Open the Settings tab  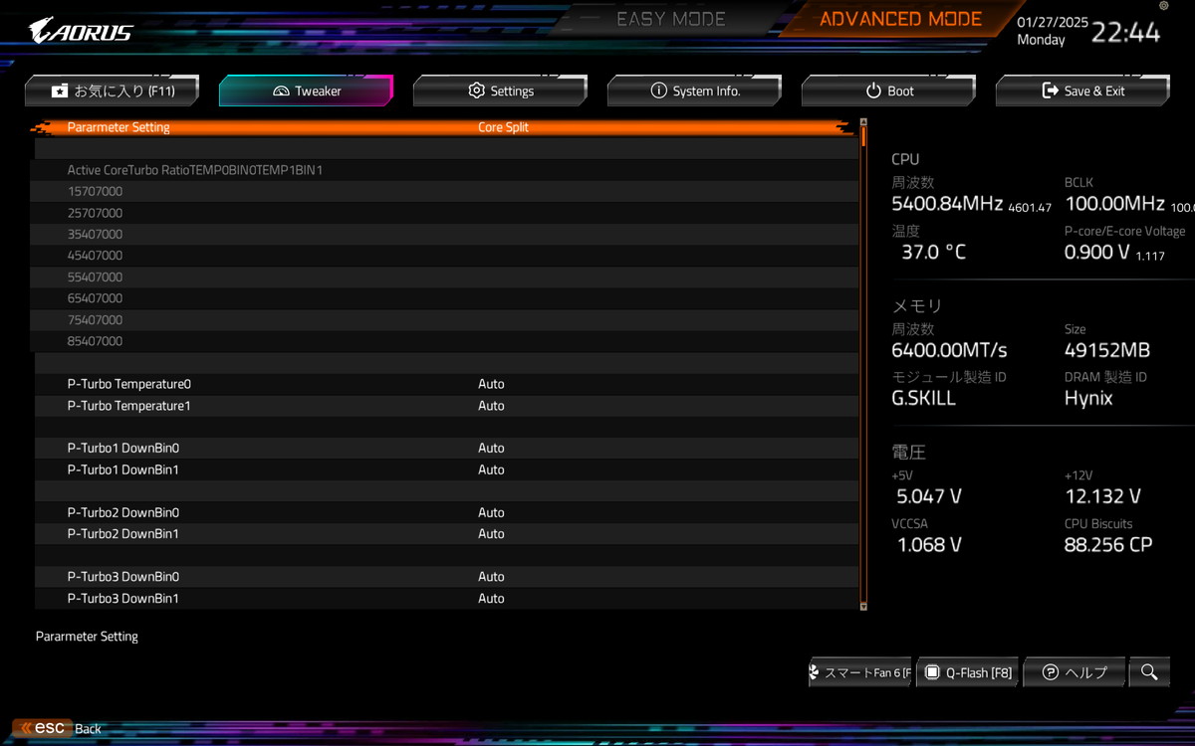click(x=500, y=91)
